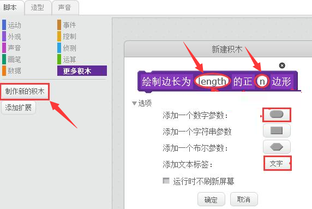Click the 新建积木 dialog title bar
This screenshot has height=209, width=312.
tap(218, 49)
